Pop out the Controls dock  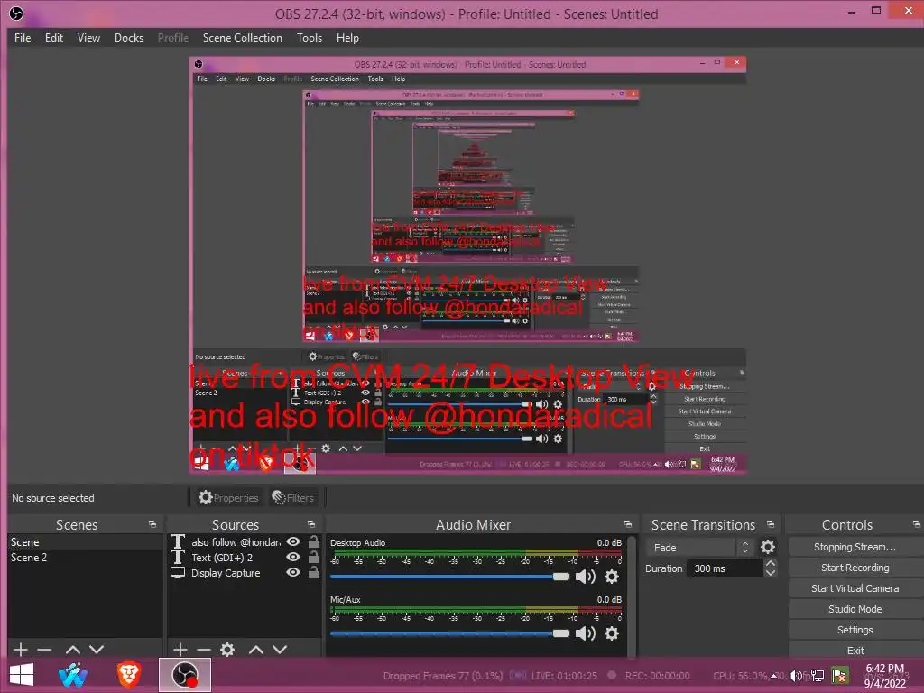click(917, 524)
